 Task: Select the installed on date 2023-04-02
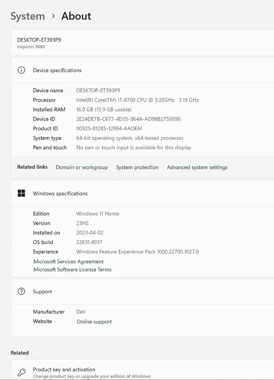click(x=90, y=232)
